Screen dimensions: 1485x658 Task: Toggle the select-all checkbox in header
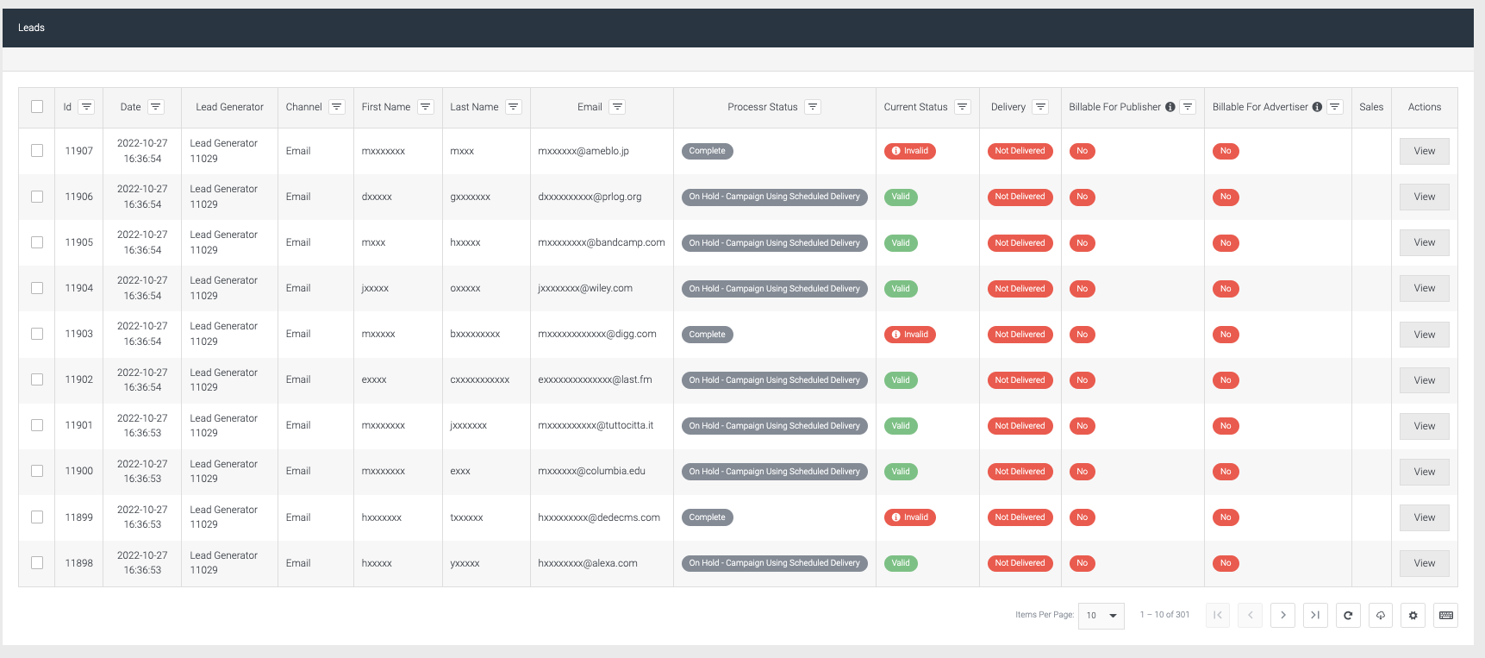tap(37, 107)
